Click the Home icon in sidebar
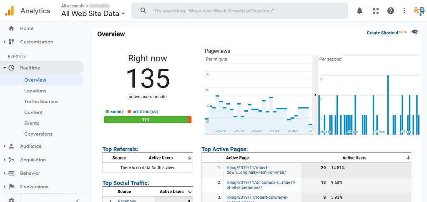Image resolution: width=427 pixels, height=202 pixels. (11, 28)
